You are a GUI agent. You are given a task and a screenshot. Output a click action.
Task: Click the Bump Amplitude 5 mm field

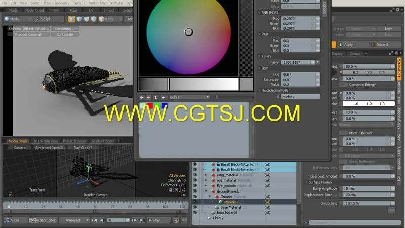pyautogui.click(x=369, y=188)
